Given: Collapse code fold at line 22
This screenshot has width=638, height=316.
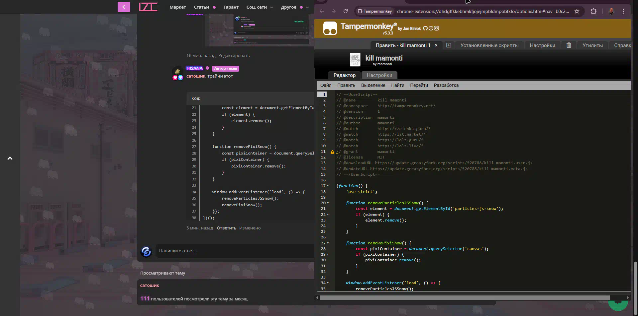Looking at the screenshot, I should (x=328, y=215).
